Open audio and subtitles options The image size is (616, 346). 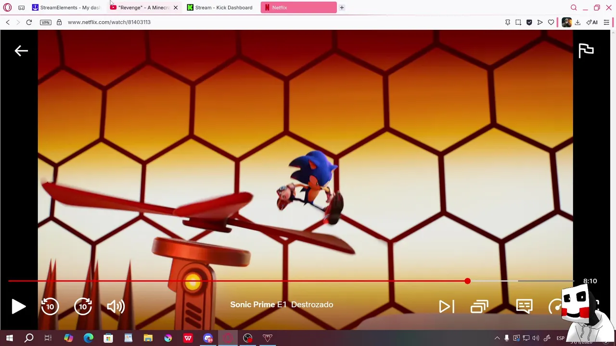[x=524, y=306]
